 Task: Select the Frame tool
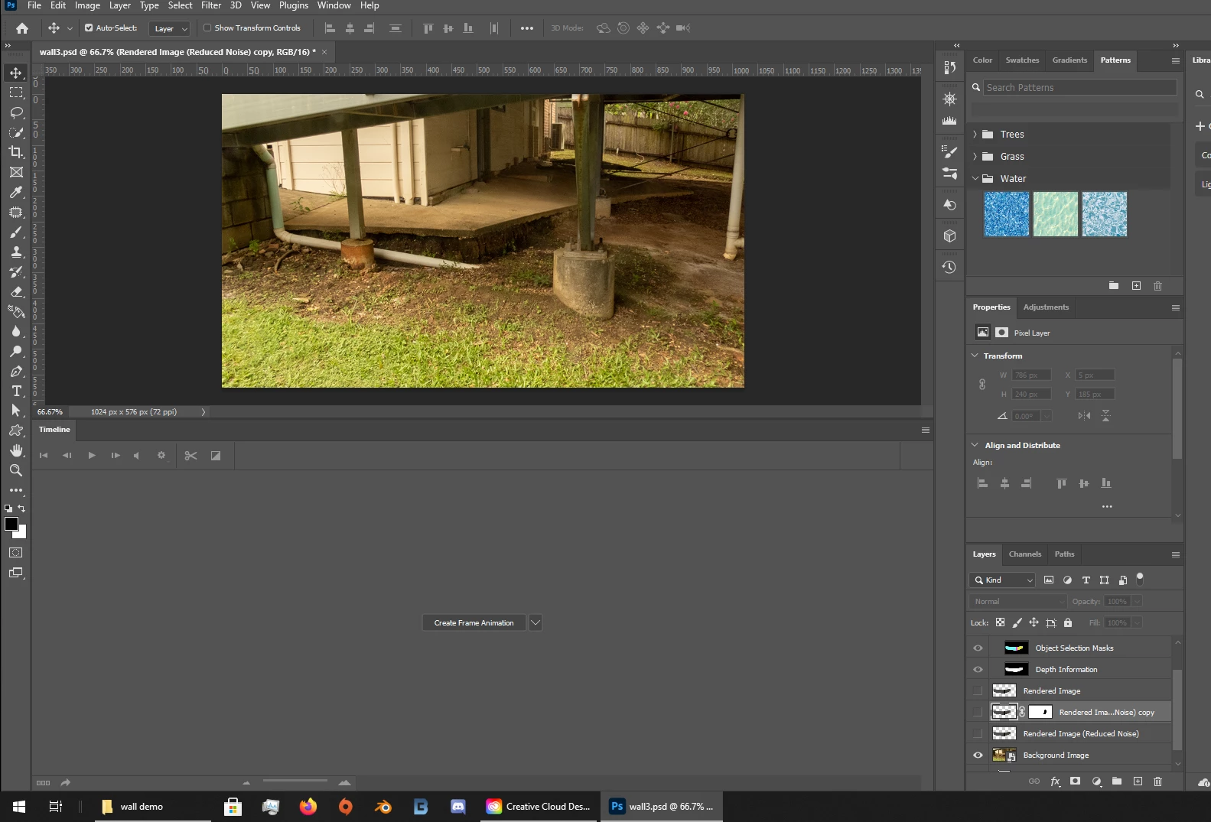tap(16, 172)
